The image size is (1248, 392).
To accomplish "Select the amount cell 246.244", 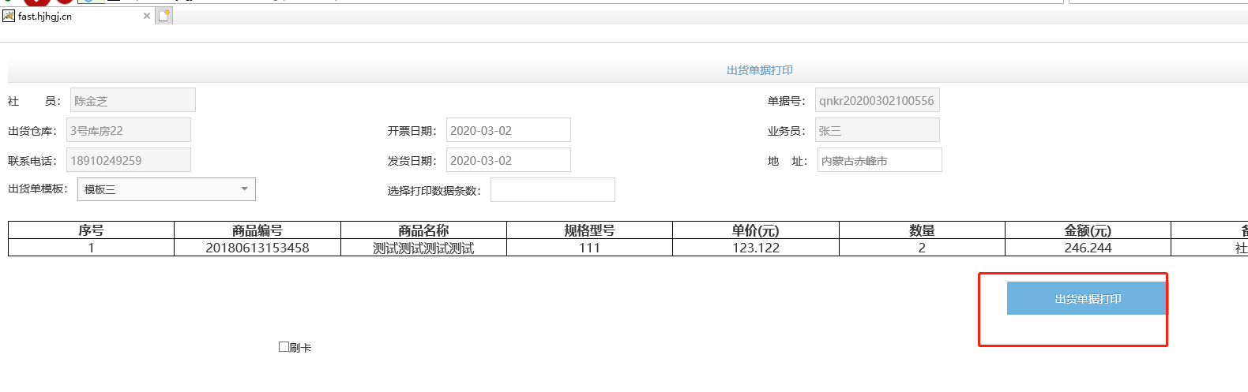I will 1088,248.
